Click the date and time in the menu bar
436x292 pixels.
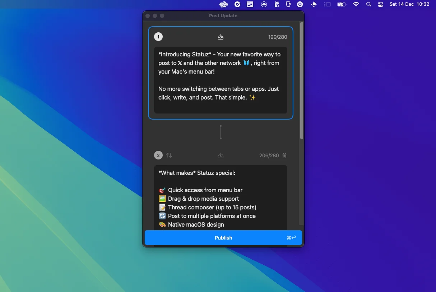click(409, 4)
